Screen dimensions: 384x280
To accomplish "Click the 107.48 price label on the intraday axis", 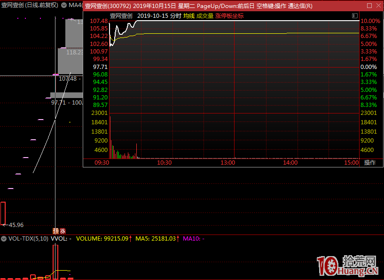I will click(x=99, y=21).
